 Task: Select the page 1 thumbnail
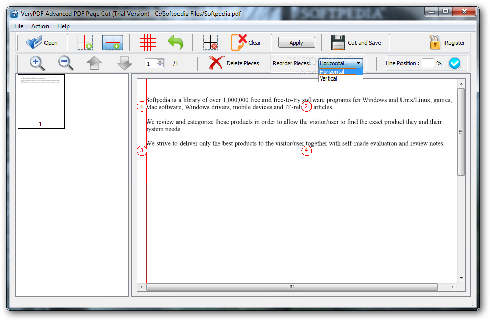[41, 101]
